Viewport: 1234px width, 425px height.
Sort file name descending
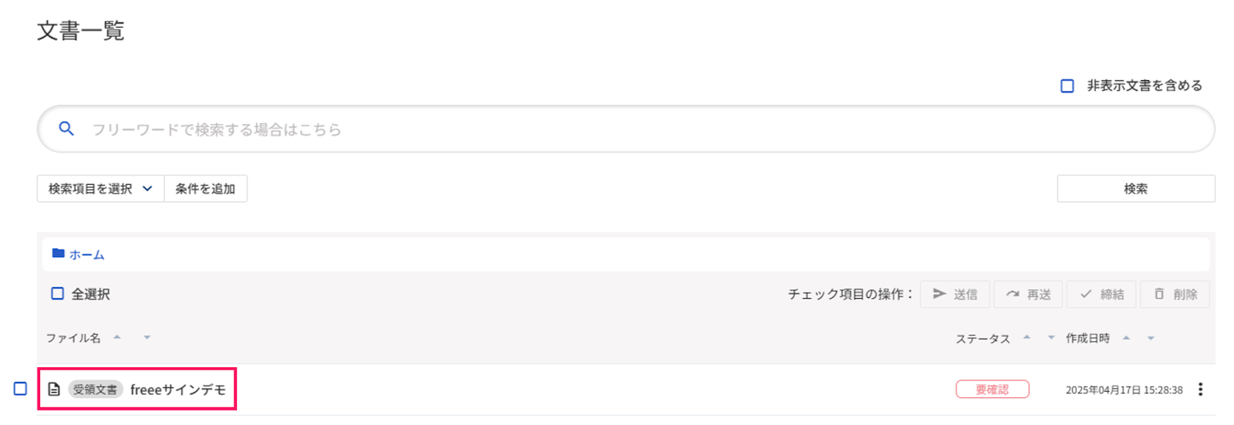[x=147, y=338]
